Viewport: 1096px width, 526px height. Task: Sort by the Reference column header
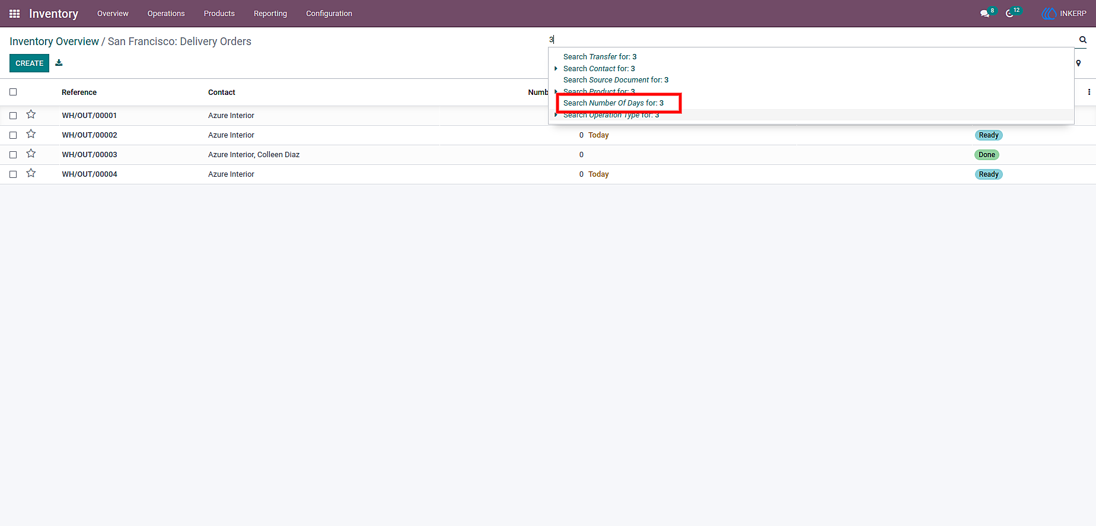(79, 93)
